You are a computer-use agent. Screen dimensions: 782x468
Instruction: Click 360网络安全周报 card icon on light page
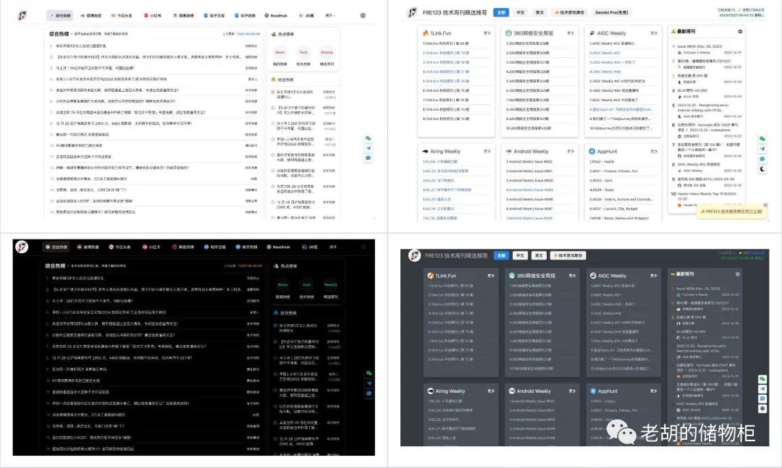[509, 33]
